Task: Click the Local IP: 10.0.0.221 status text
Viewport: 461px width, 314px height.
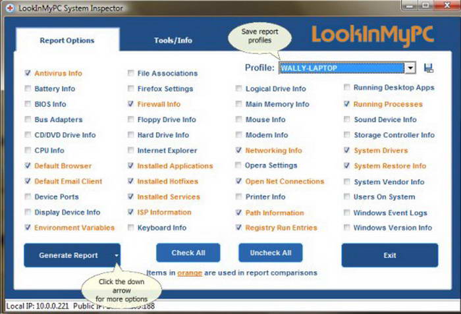Action: point(38,306)
